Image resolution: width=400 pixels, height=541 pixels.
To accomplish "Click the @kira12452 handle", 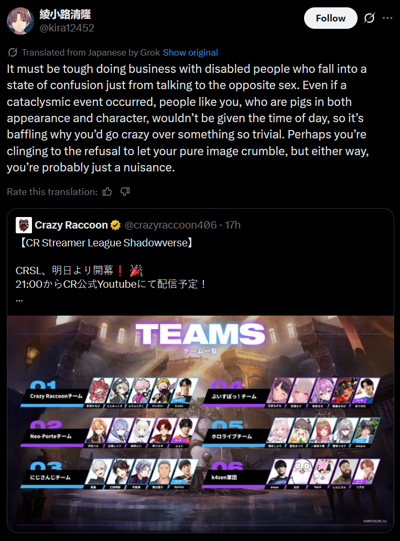I will [67, 28].
